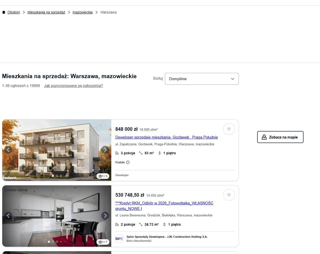Open the mazowieckie breadcrumb link
The height and width of the screenshot is (254, 320).
(x=83, y=12)
